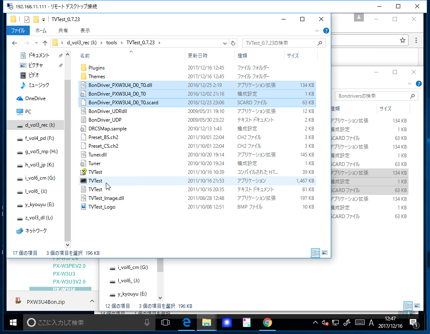Expand breadcrumb chevron after tools

[122, 43]
